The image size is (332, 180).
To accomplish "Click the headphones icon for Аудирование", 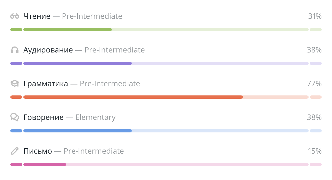I will coord(15,50).
